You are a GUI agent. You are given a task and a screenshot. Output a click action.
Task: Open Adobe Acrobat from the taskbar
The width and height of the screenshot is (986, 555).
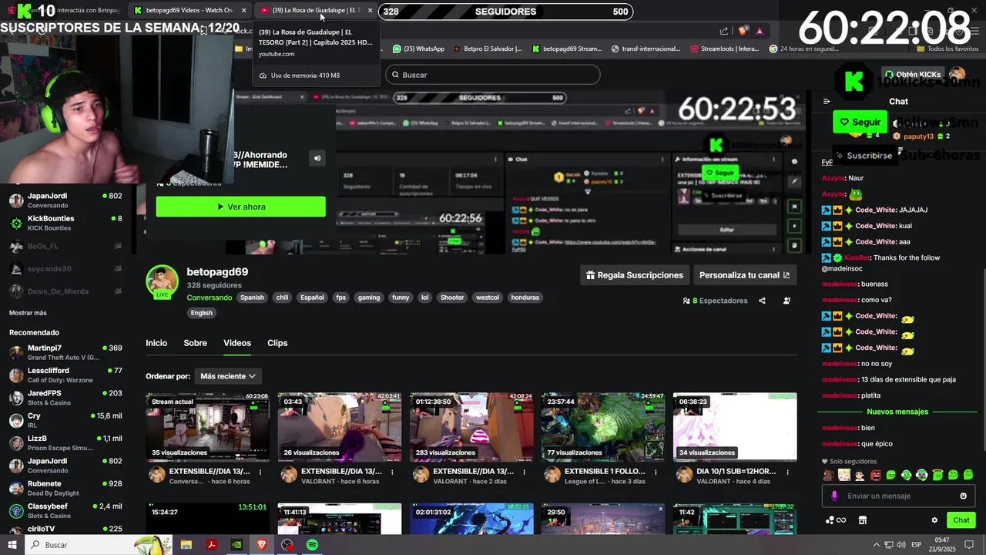click(x=211, y=545)
